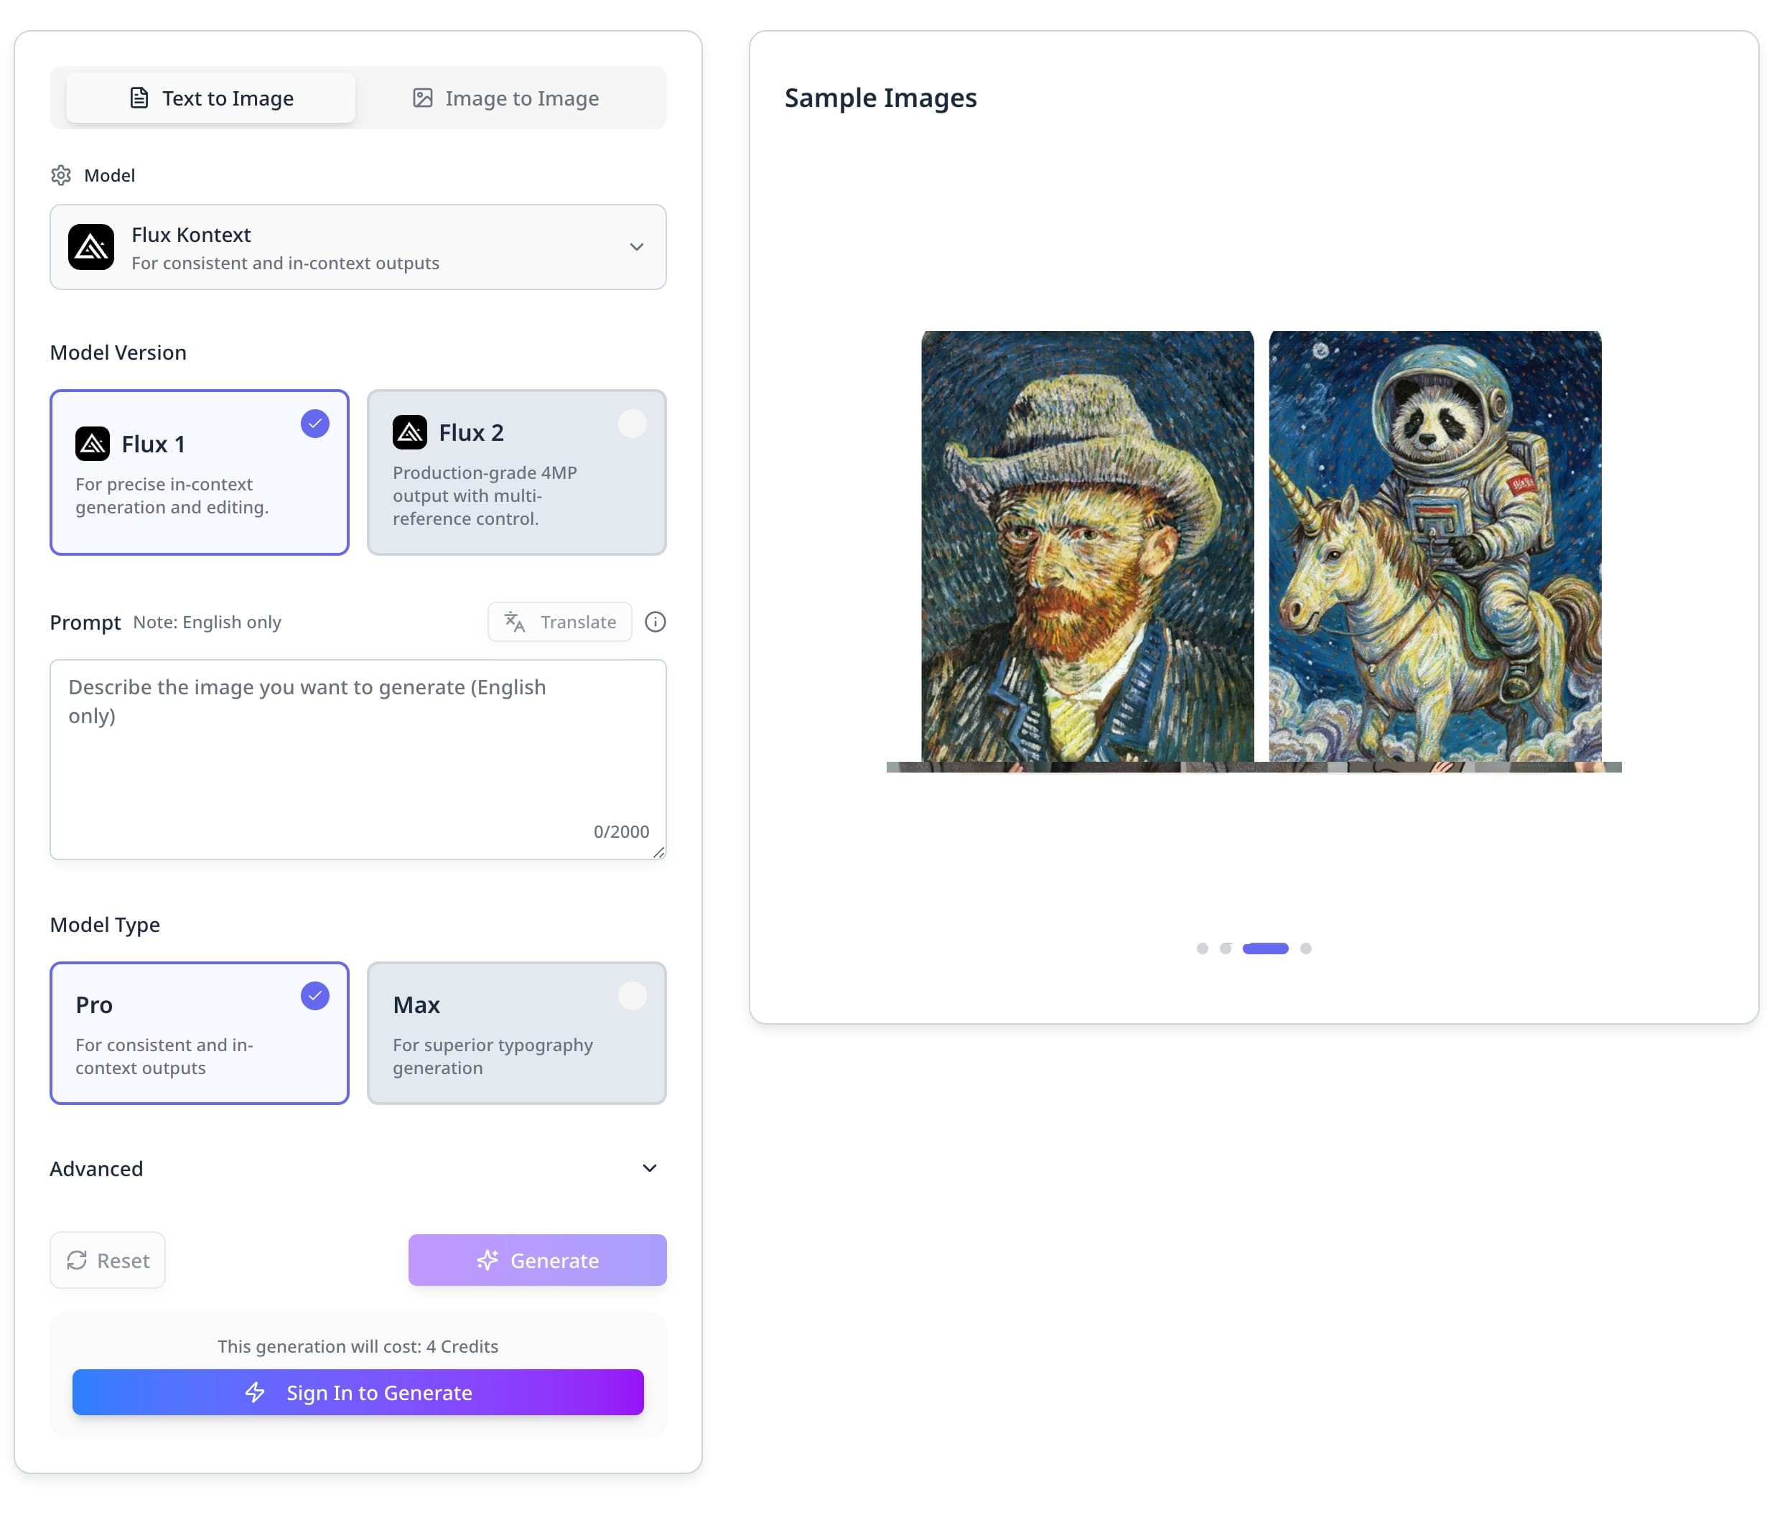Select the Text to Image tab
Screen dimensions: 1782x1520
209,97
